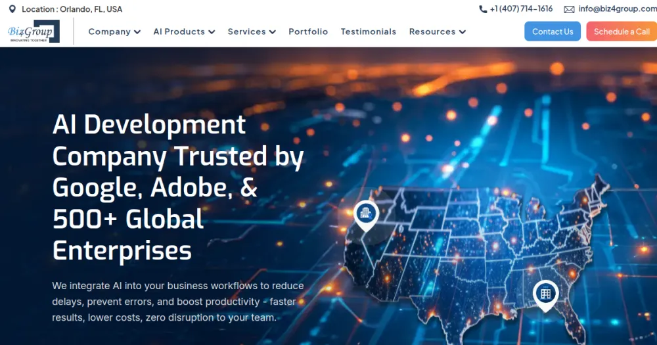657x345 pixels.
Task: Click the building map pin over Florida
Action: [x=545, y=296]
